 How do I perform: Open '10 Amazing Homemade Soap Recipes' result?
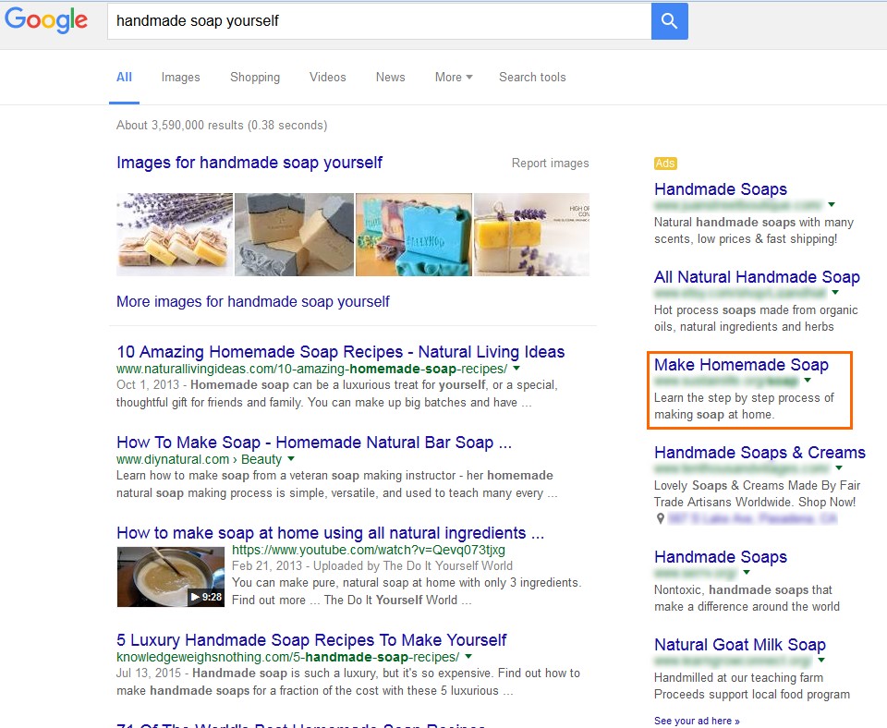pos(341,352)
